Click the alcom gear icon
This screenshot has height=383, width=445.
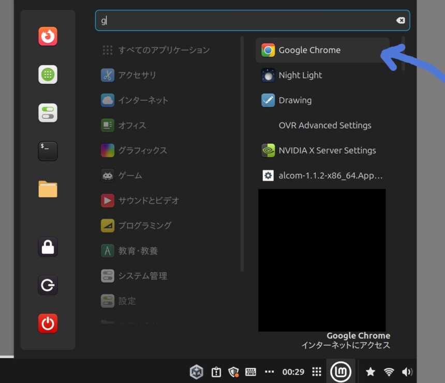click(x=268, y=176)
